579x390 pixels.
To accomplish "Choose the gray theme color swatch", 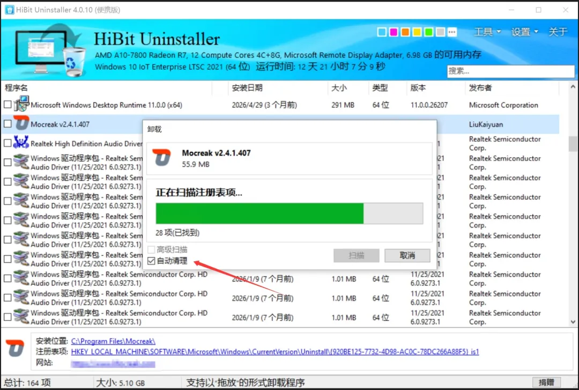I will (x=440, y=32).
